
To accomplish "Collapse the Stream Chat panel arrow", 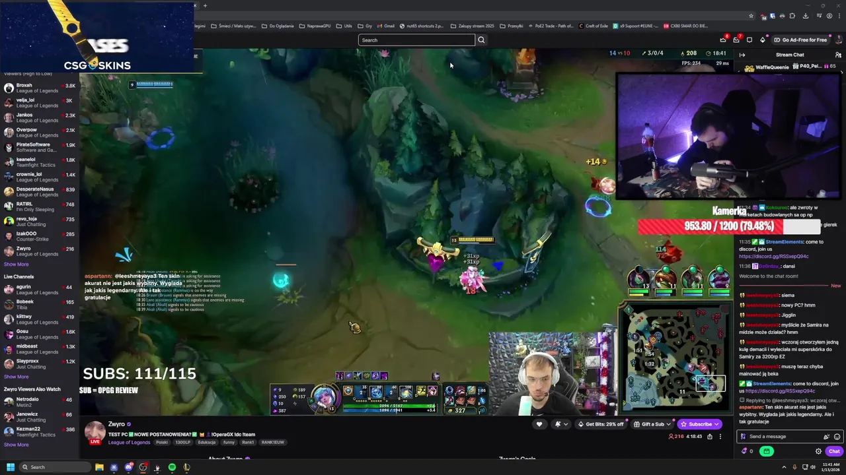I will (x=742, y=55).
